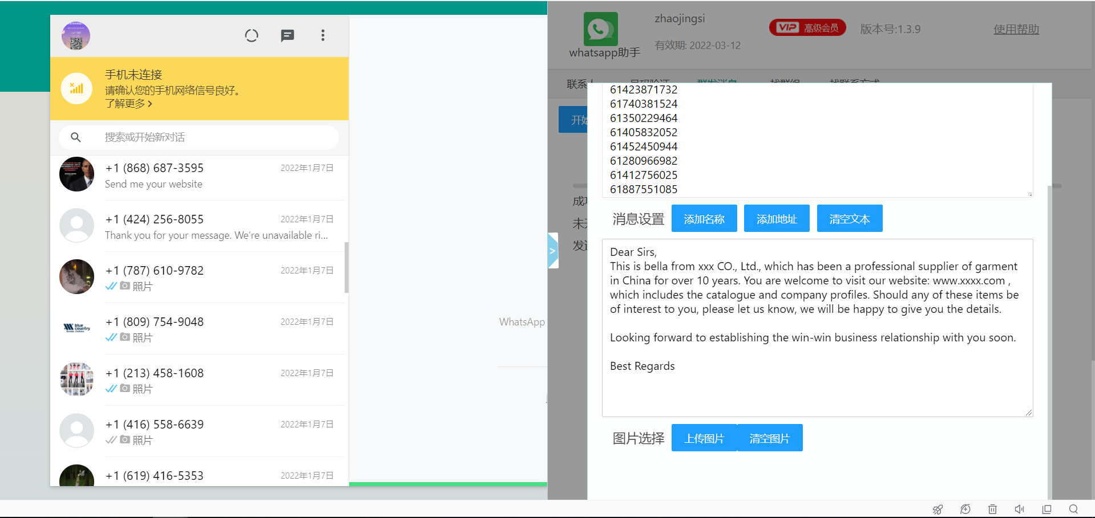This screenshot has width=1095, height=518.
Task: Open new chat via message icon
Action: point(288,36)
